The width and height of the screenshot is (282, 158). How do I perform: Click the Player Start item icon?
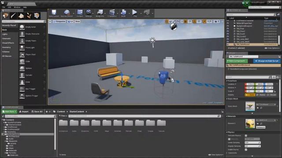point(22,54)
